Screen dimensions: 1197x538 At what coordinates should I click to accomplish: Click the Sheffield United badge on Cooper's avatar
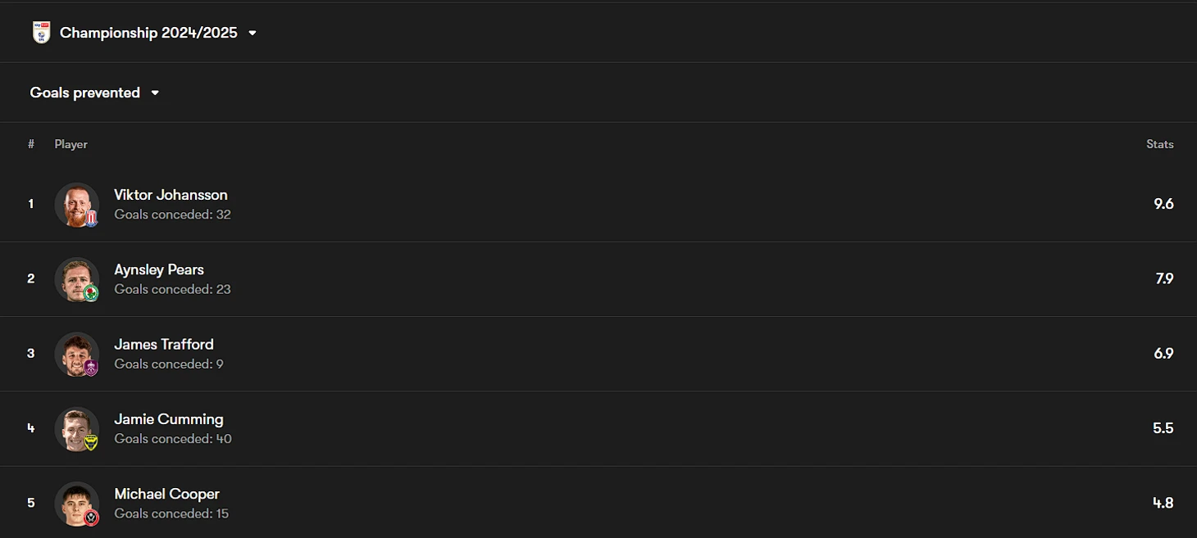point(91,517)
